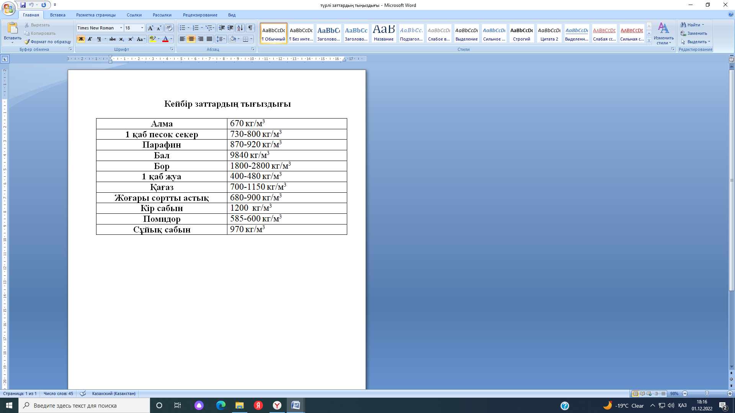Click the strikethrough text icon
The width and height of the screenshot is (735, 413).
[112, 39]
